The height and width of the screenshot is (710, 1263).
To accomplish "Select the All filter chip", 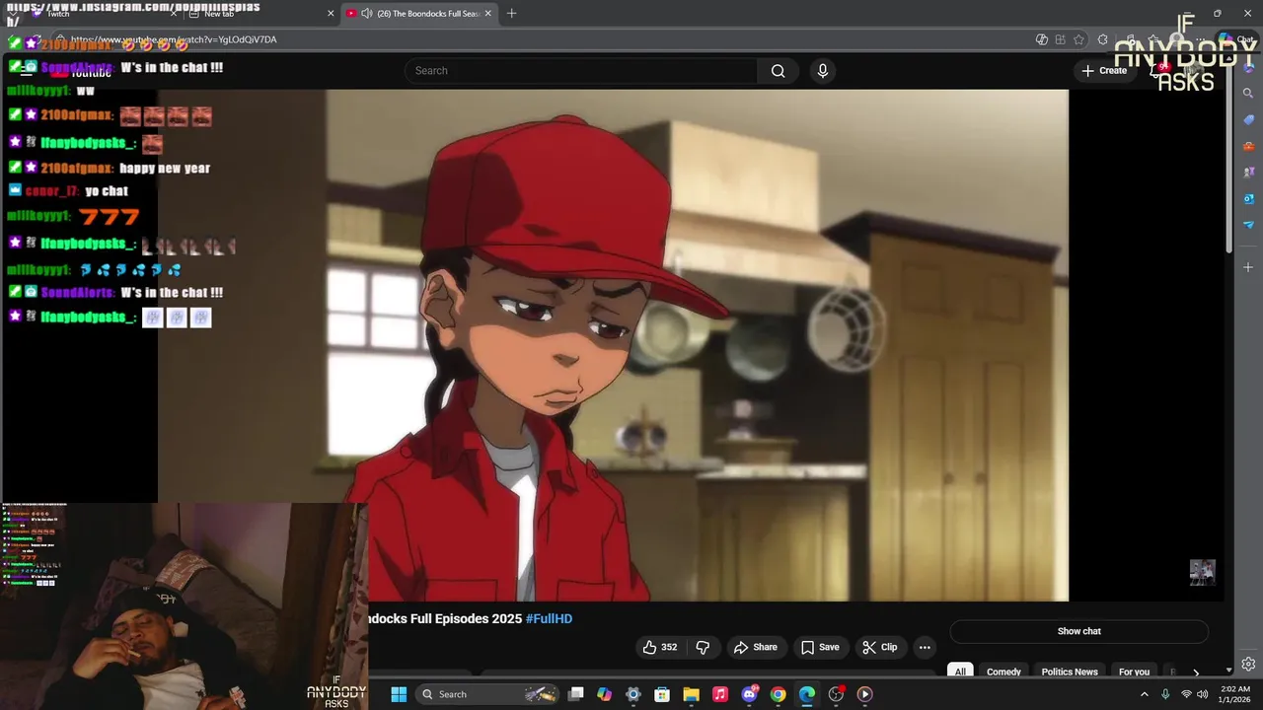I will [x=960, y=672].
